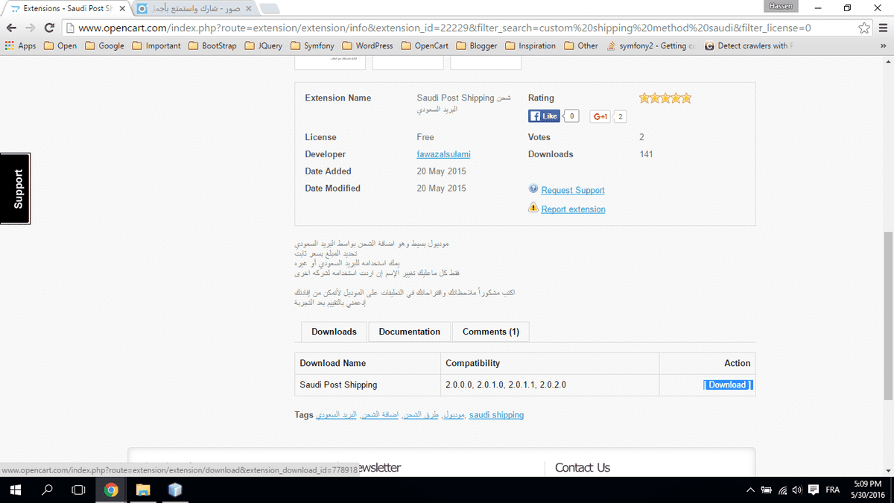Open the Blogger bookmark folder
This screenshot has width=894, height=503.
pyautogui.click(x=476, y=45)
